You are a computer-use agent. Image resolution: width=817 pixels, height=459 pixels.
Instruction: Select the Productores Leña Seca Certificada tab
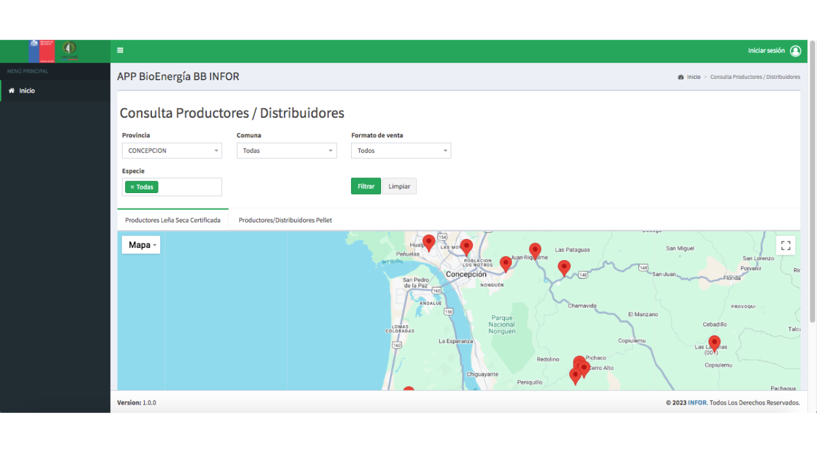[173, 220]
